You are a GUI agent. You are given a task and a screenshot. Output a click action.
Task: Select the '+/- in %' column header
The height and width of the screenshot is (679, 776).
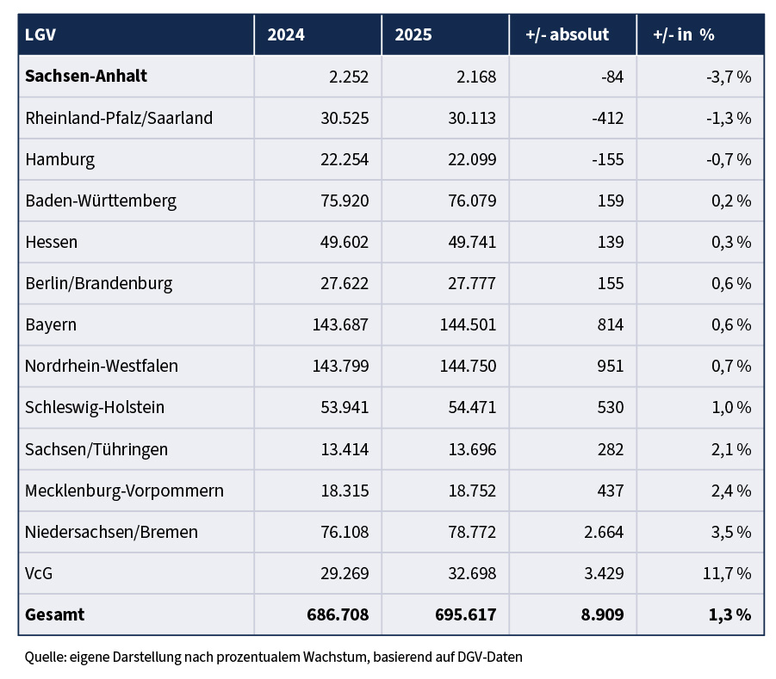pos(684,35)
